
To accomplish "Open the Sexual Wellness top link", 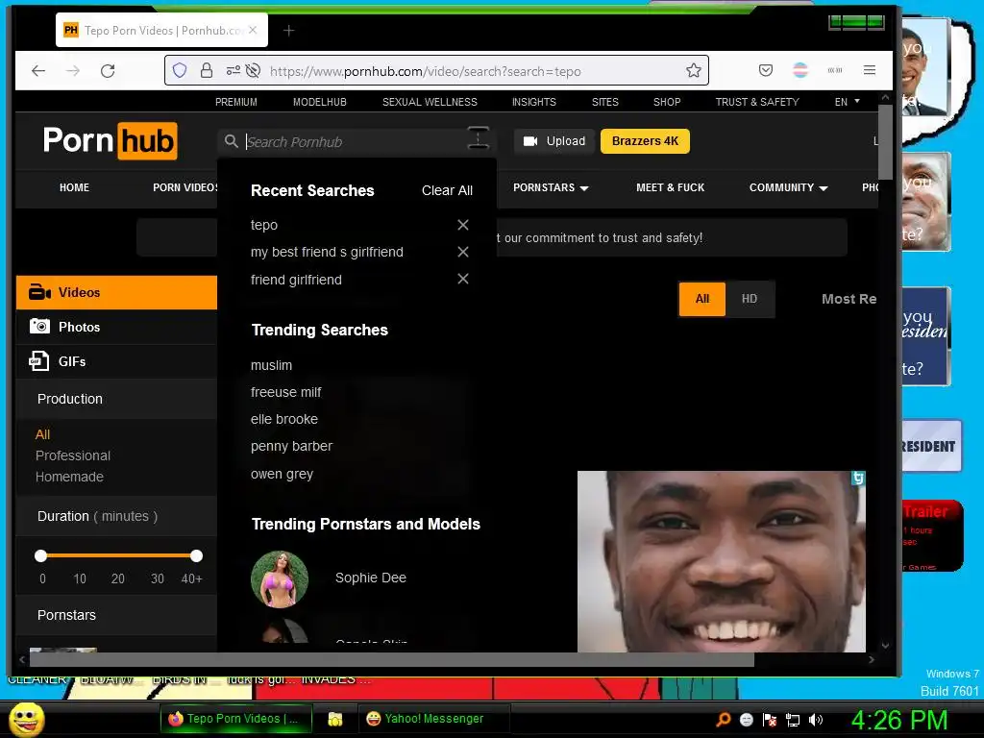I will [430, 102].
